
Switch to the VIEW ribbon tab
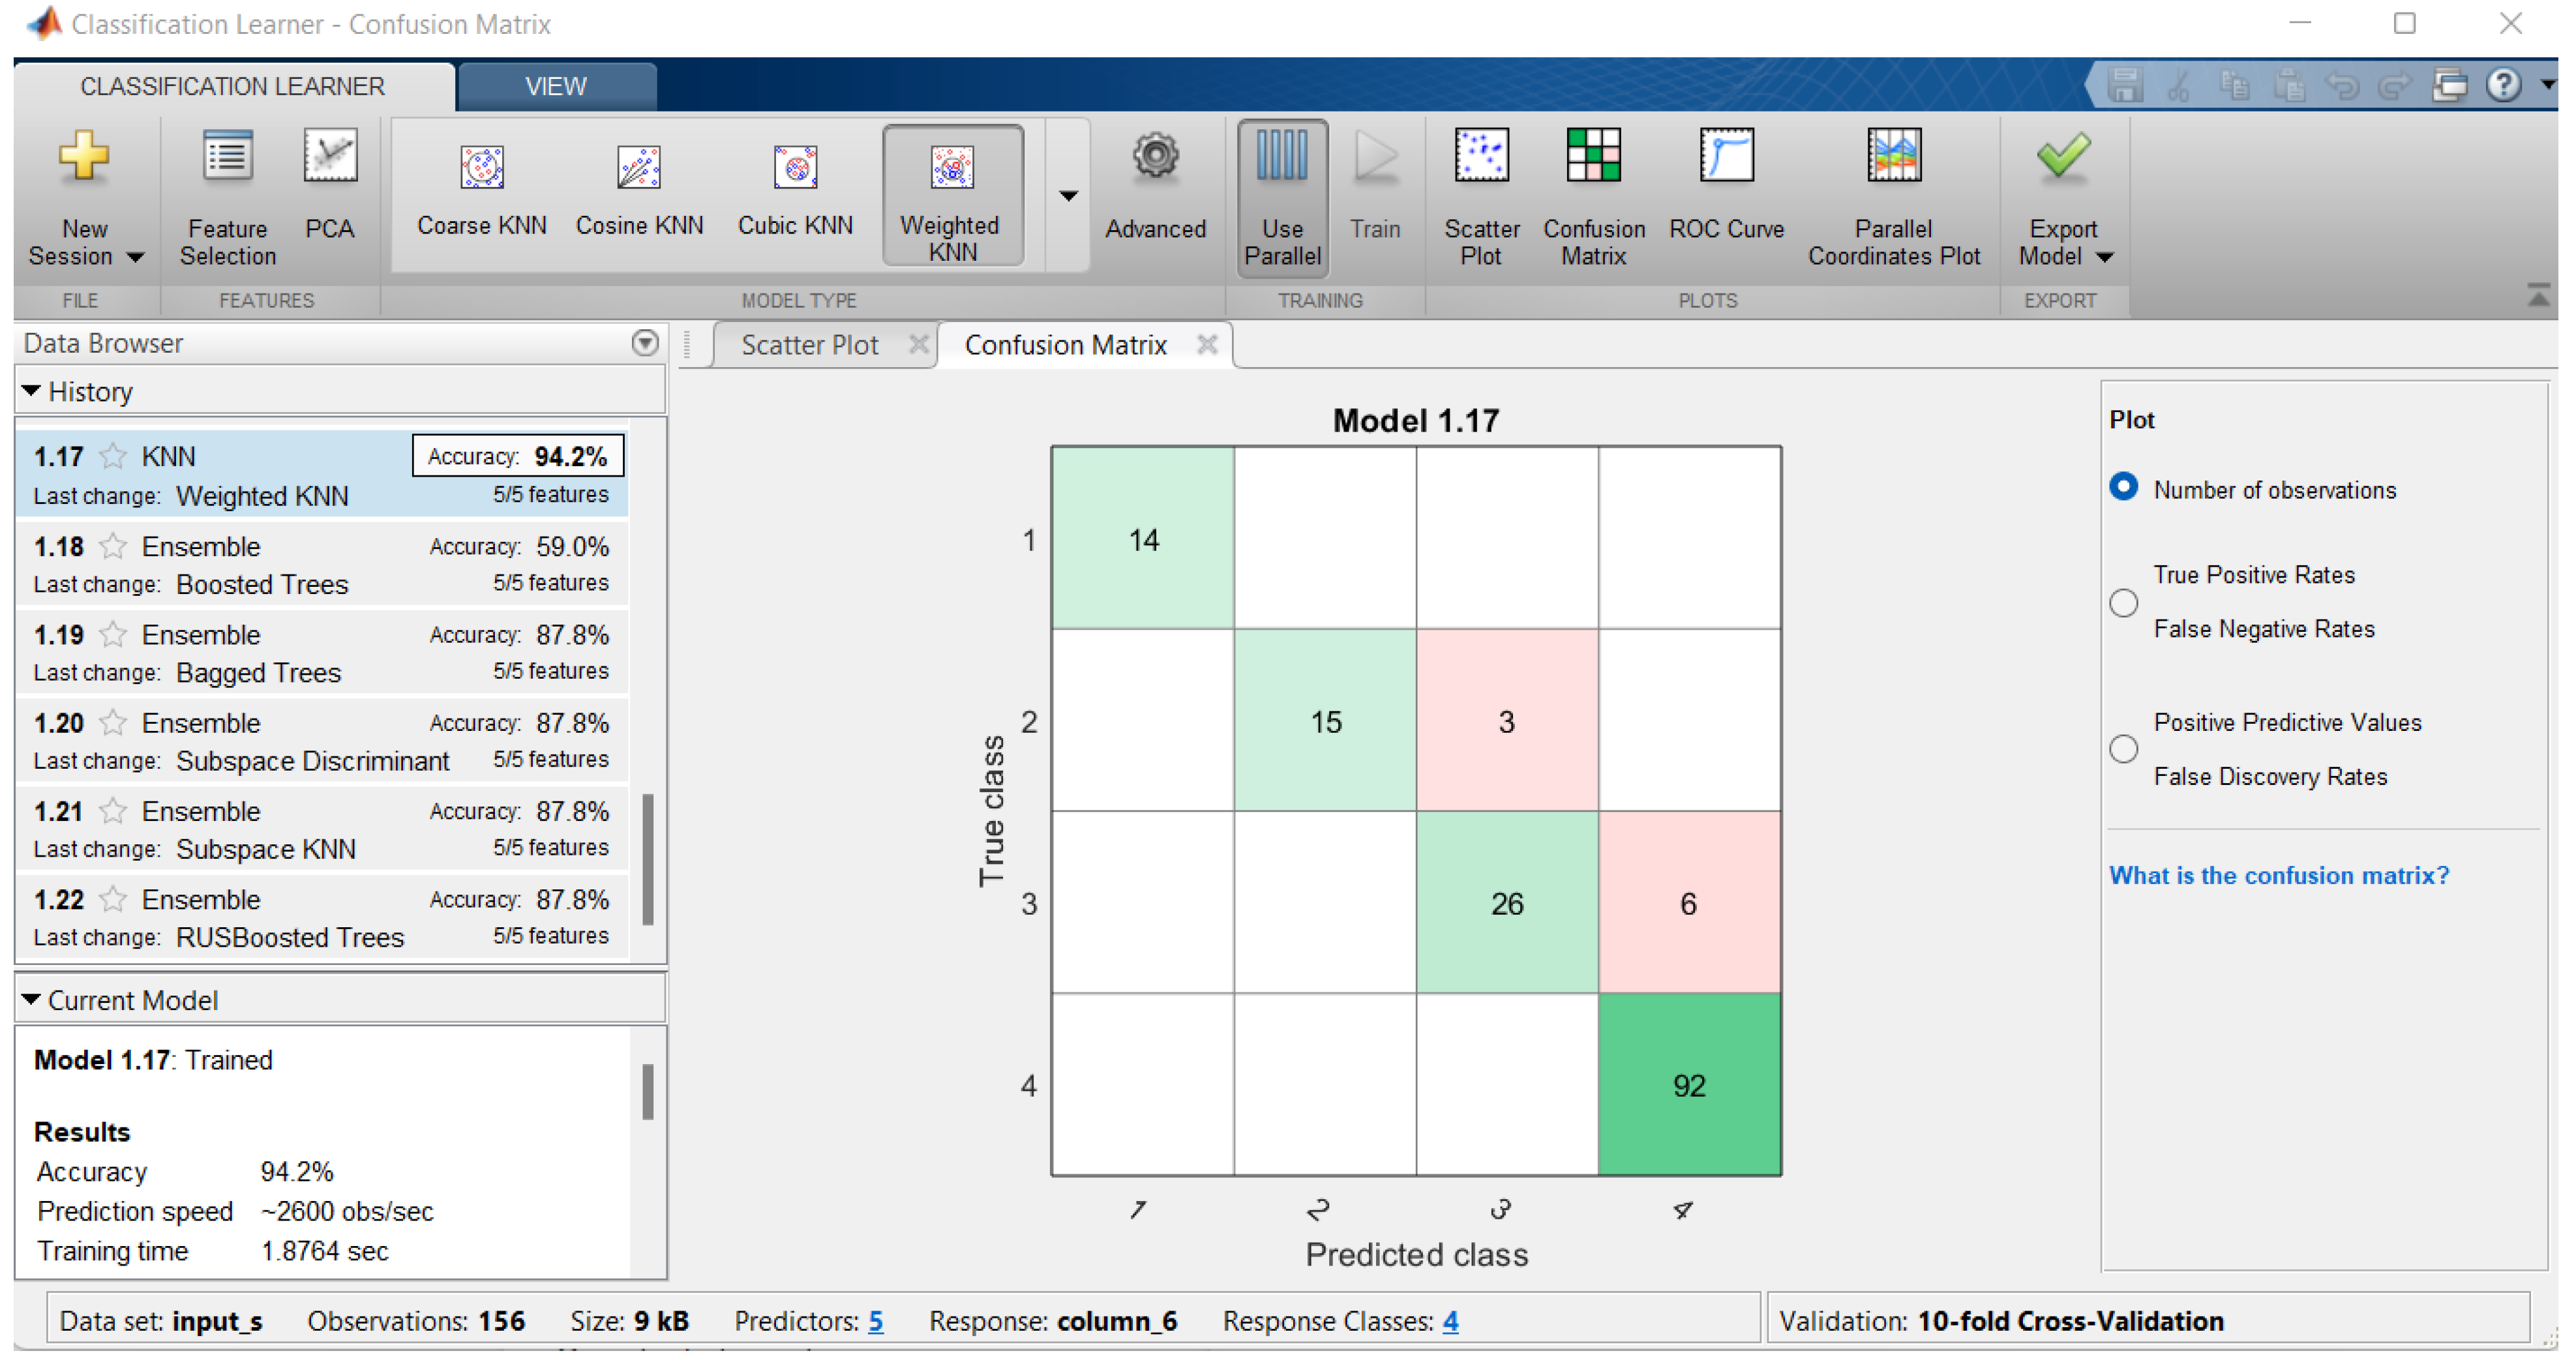[556, 86]
